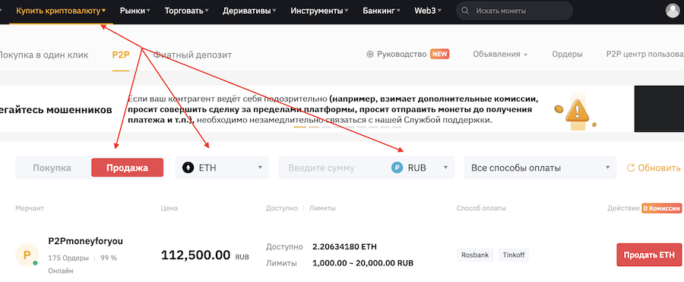Open the ETH coin selector dropdown
This screenshot has height=282, width=684.
point(222,168)
